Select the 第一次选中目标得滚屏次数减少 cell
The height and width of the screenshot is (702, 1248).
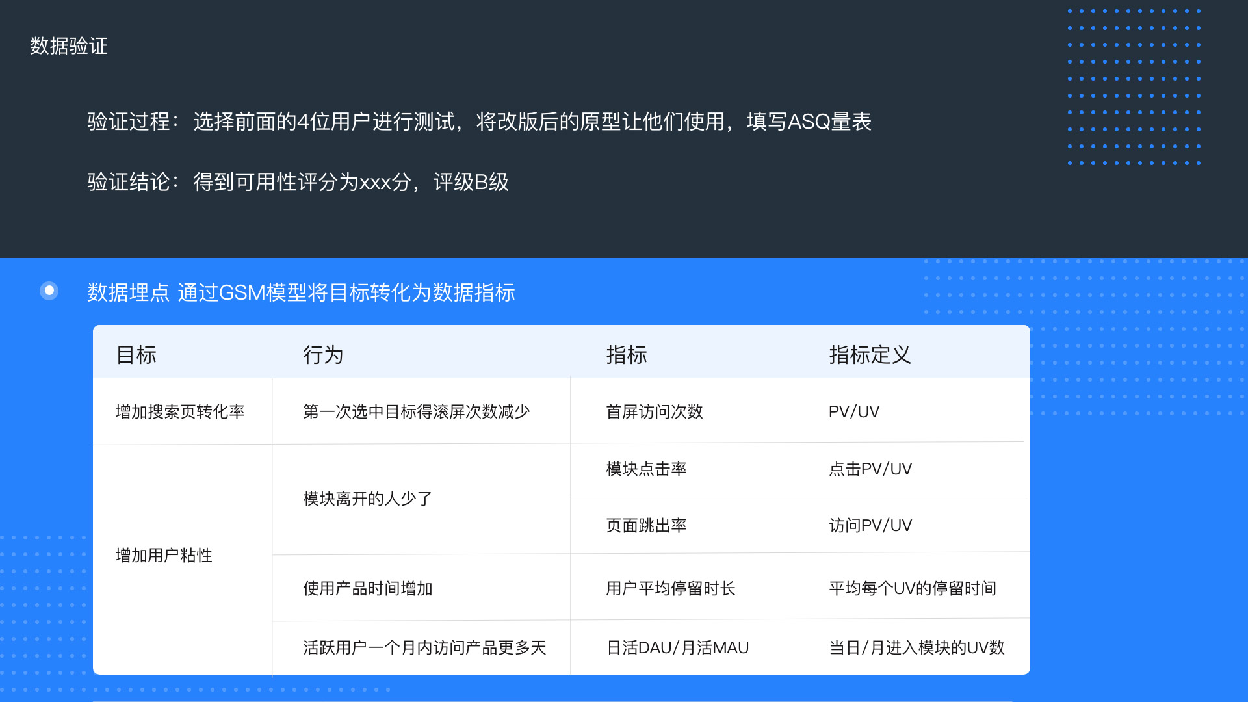coord(417,411)
